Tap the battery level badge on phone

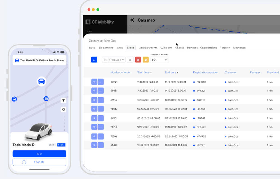tap(61, 145)
